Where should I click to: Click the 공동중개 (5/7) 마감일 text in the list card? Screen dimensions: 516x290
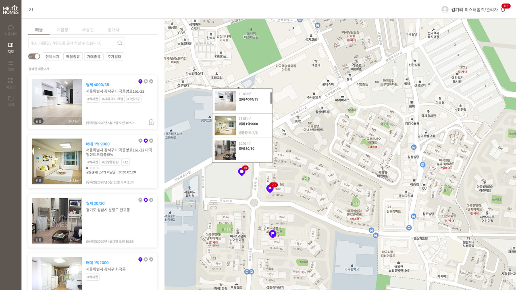[x=111, y=172]
